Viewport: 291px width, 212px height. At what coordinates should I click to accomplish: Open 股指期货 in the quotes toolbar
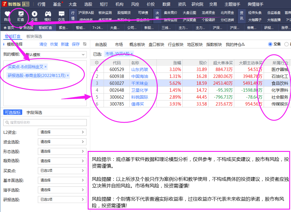[124, 13]
